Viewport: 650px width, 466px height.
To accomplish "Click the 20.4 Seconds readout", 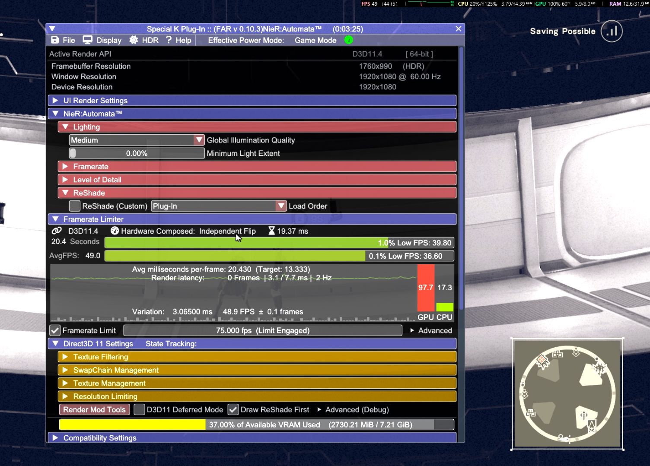I will tap(75, 242).
